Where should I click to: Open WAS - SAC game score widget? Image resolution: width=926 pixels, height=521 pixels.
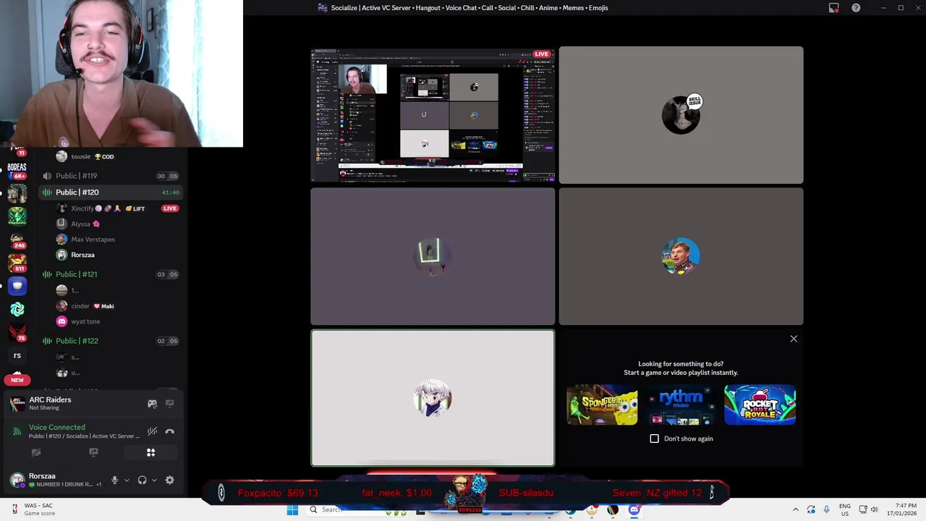[32, 510]
